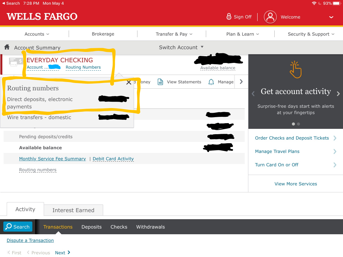This screenshot has width=343, height=257.
Task: Click the Sign Off lock icon
Action: click(x=229, y=17)
